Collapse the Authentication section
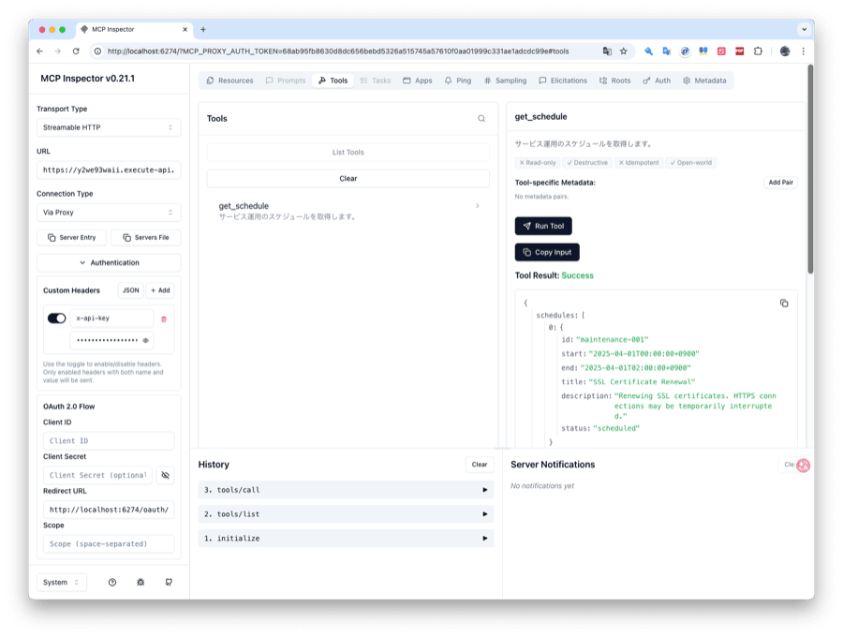The image size is (843, 637). pyautogui.click(x=109, y=263)
